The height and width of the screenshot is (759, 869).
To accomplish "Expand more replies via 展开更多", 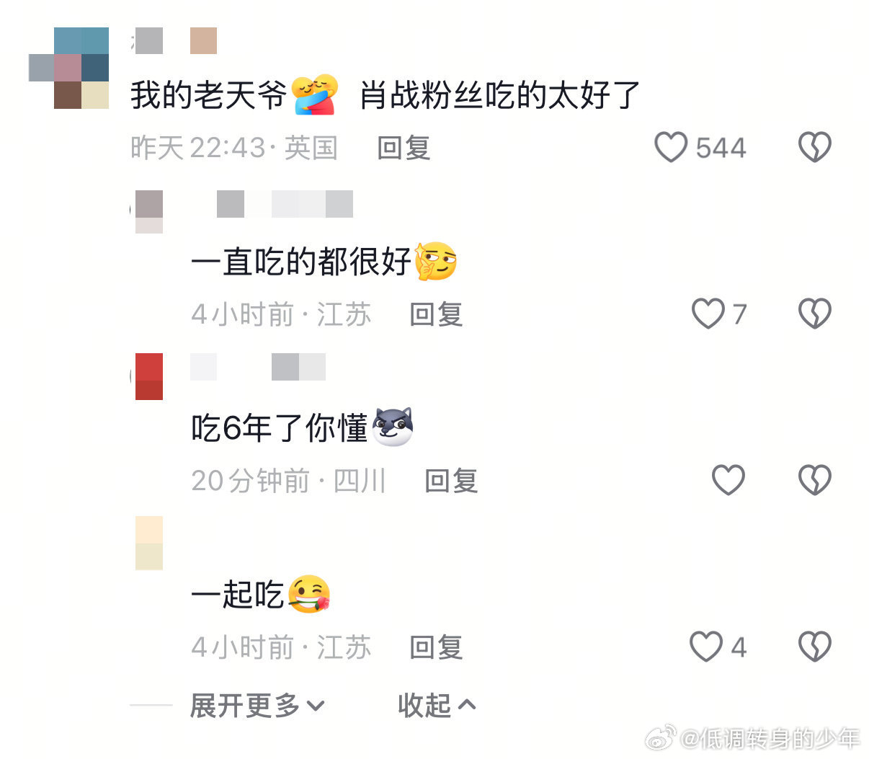I will (x=257, y=705).
